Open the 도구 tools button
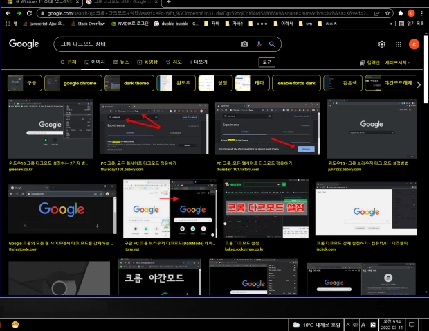 coord(267,62)
